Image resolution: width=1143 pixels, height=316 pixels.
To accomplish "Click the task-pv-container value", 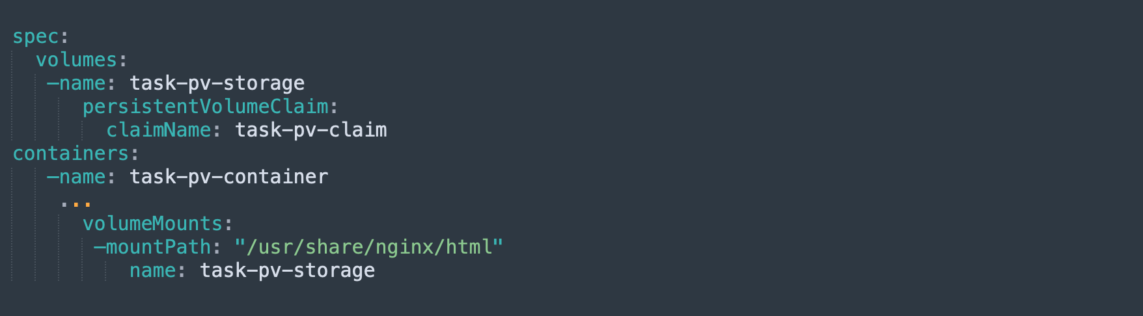I will tap(228, 177).
